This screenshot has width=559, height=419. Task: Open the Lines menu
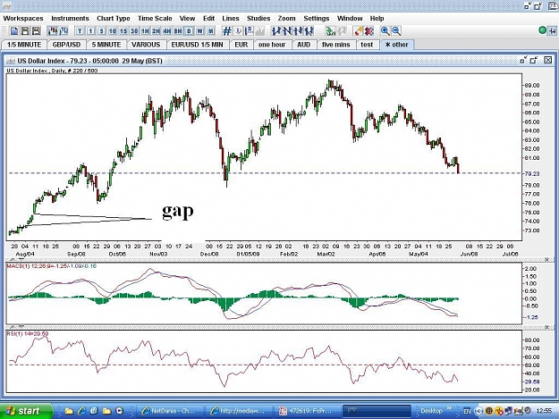pos(231,18)
